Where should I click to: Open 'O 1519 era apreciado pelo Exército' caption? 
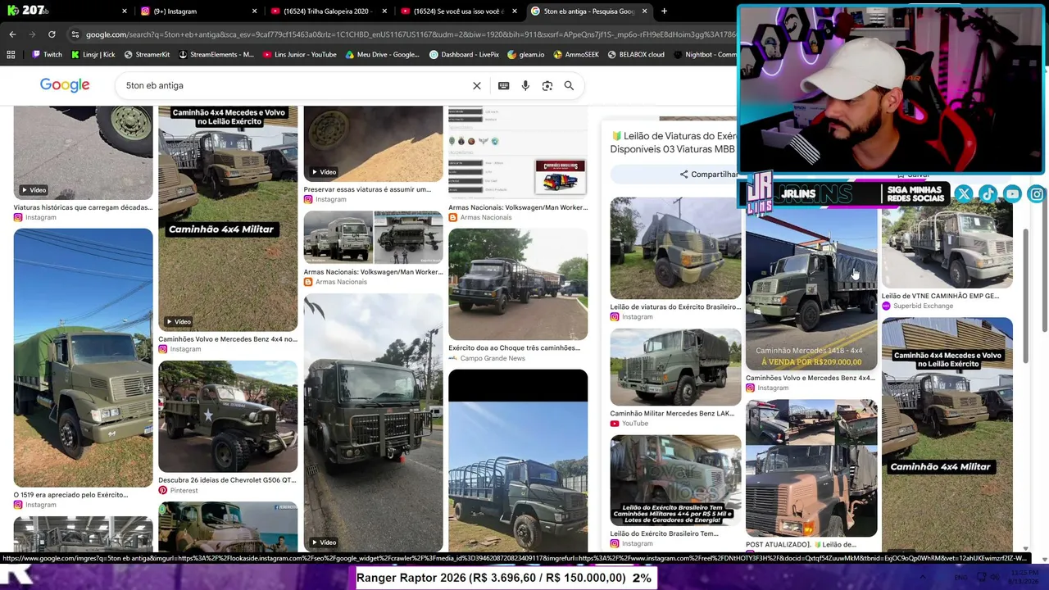pyautogui.click(x=70, y=495)
